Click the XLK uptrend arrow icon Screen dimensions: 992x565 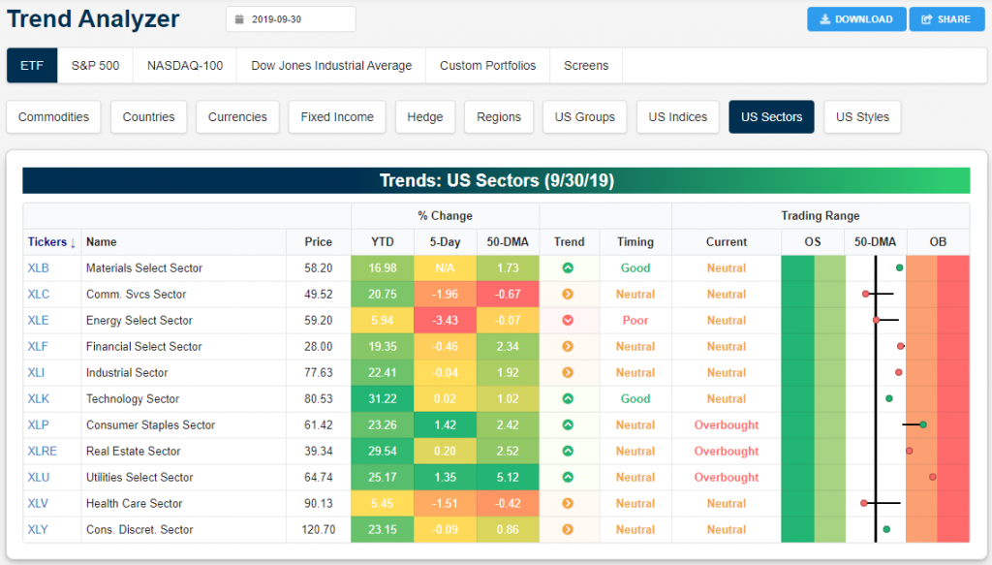click(x=568, y=399)
